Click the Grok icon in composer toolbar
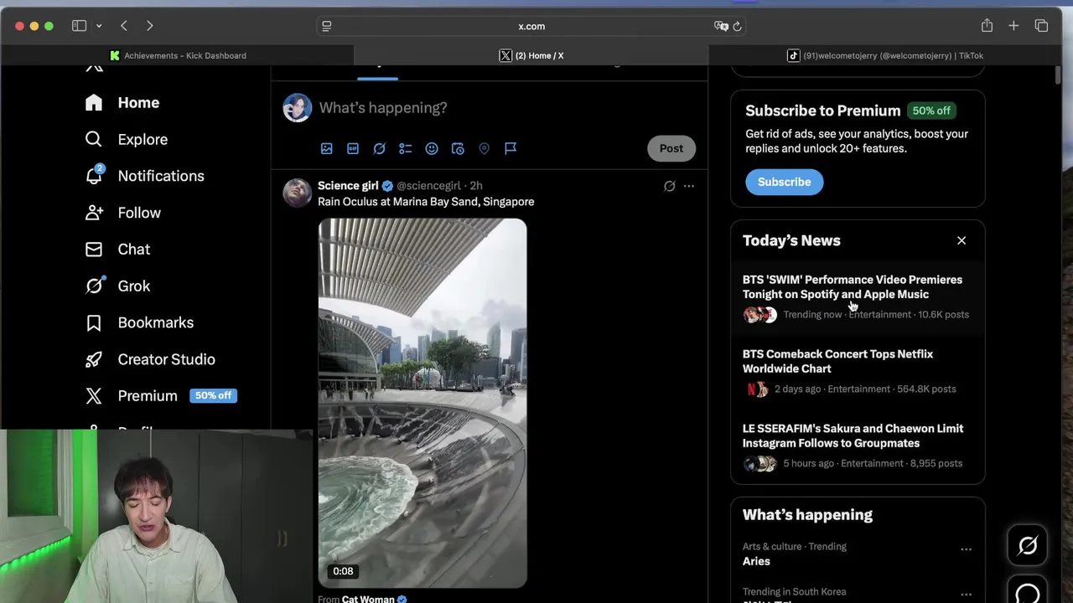Screen dimensions: 1073x603 [x=379, y=148]
